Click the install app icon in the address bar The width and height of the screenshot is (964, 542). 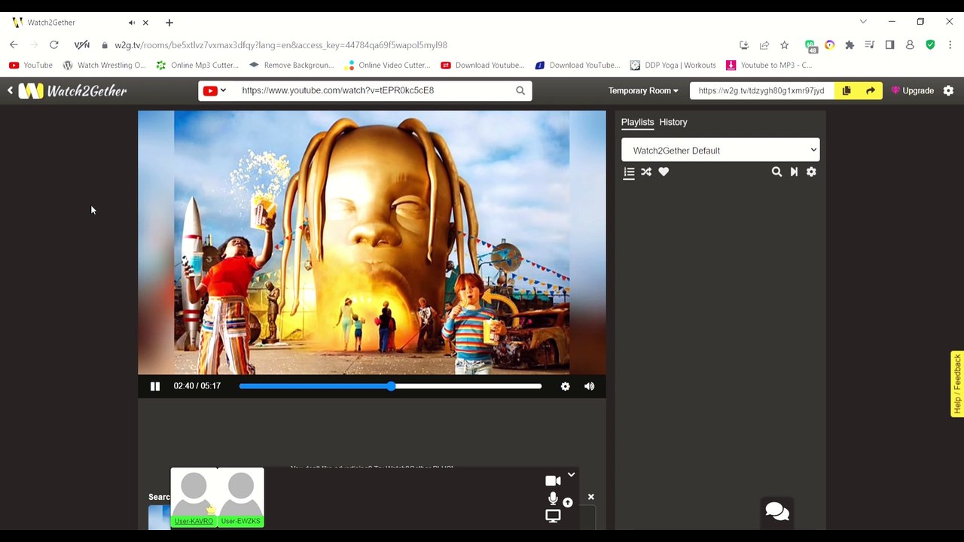(744, 45)
